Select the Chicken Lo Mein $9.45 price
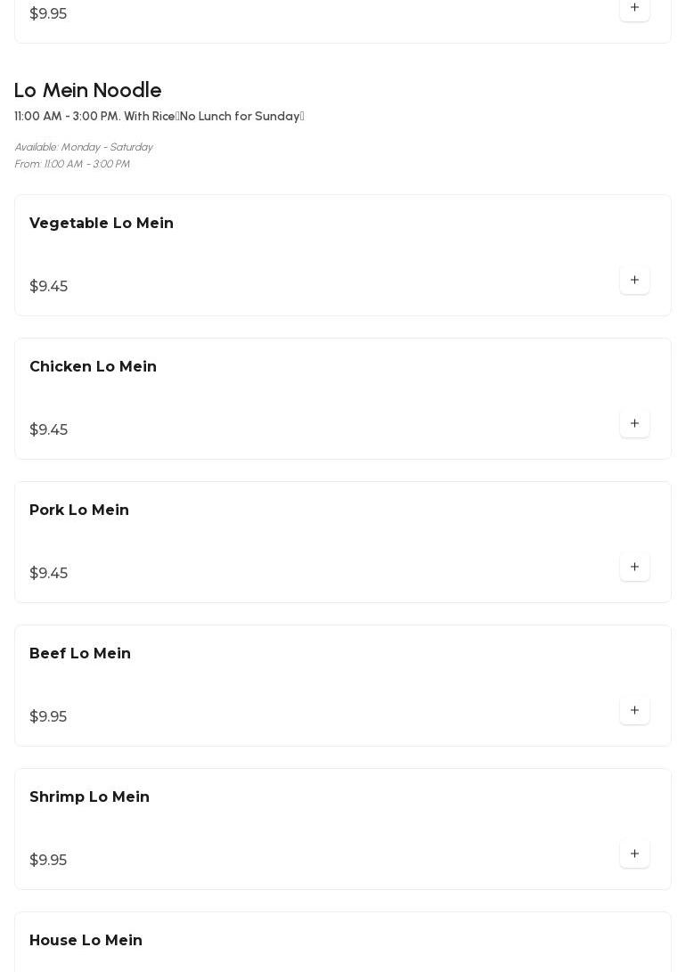 48,430
